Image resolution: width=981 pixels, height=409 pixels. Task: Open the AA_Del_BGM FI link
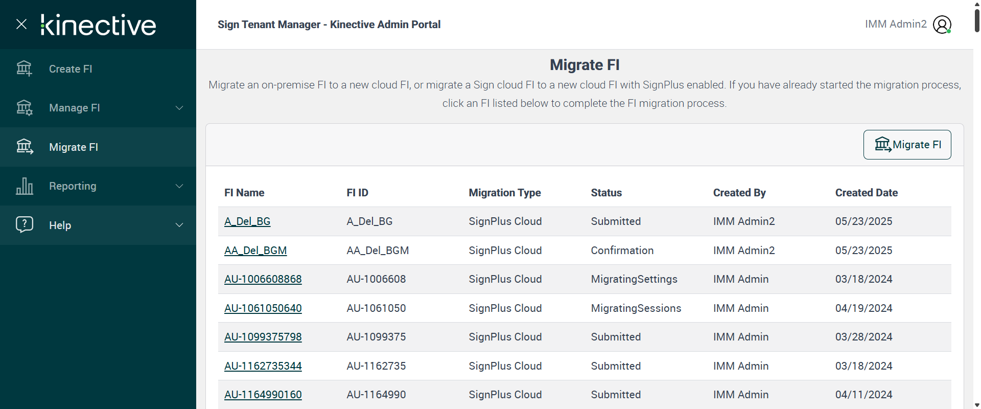(x=255, y=251)
